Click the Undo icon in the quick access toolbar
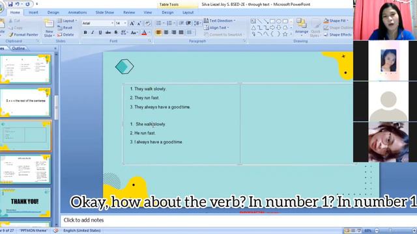 (18, 4)
